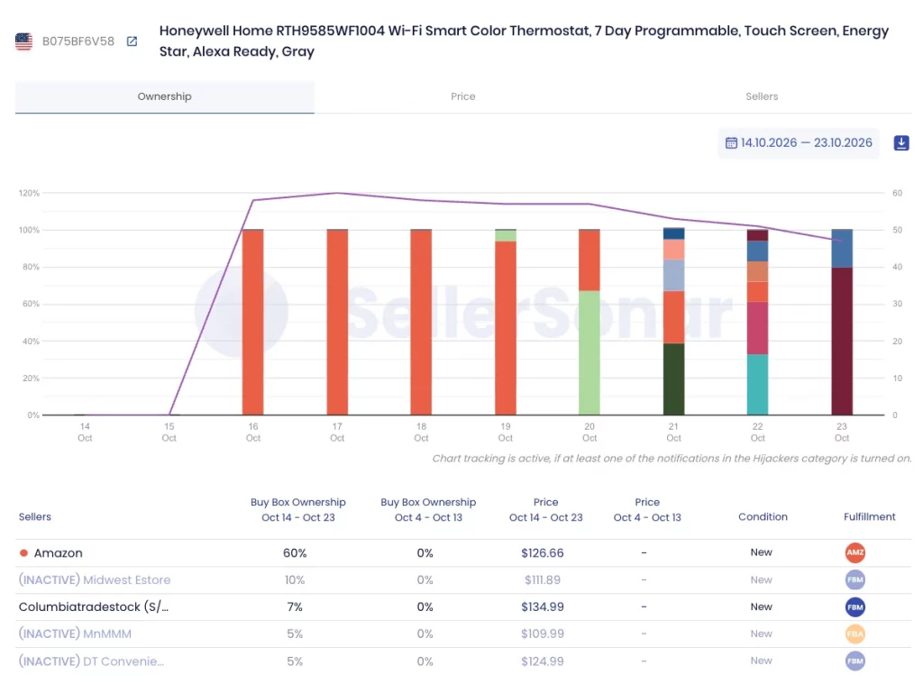
Task: Click the 14 Oct x-axis label
Action: tap(85, 432)
